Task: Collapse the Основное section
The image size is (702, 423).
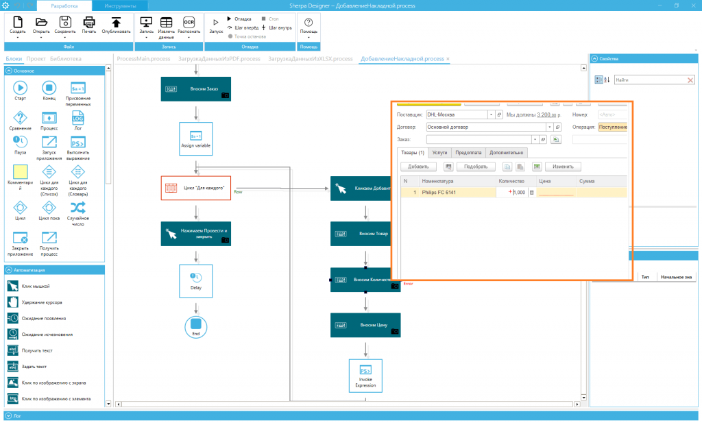Action: 8,71
